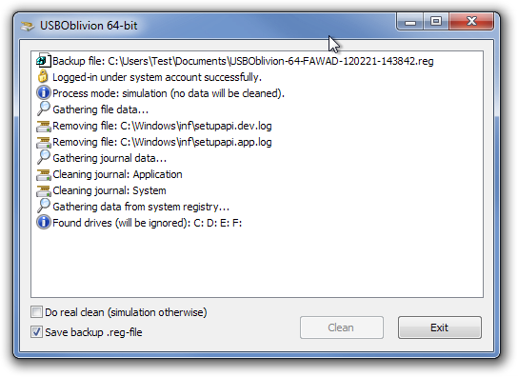Click magnifier icon beside Gathering journal data
Image resolution: width=518 pixels, height=377 pixels.
pyautogui.click(x=43, y=157)
